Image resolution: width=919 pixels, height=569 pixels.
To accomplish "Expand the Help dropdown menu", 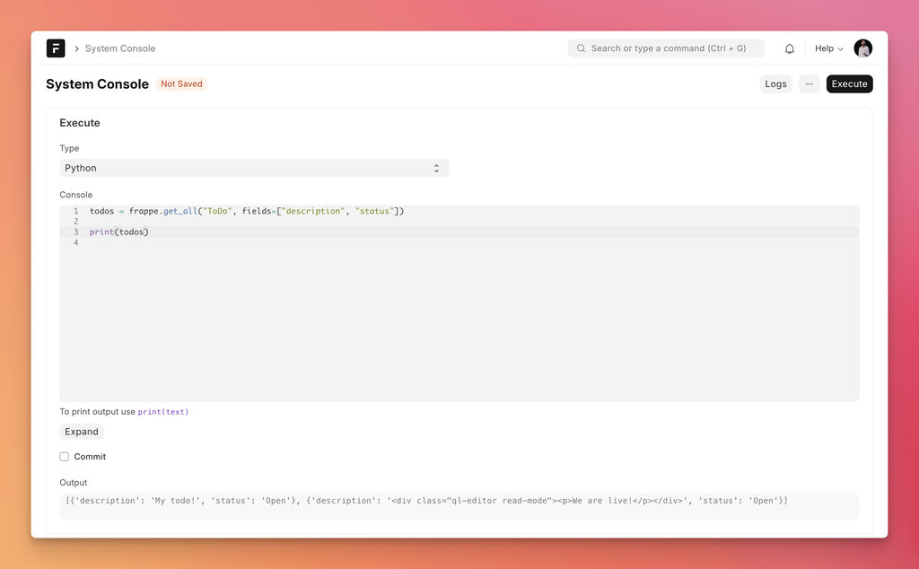I will click(828, 48).
